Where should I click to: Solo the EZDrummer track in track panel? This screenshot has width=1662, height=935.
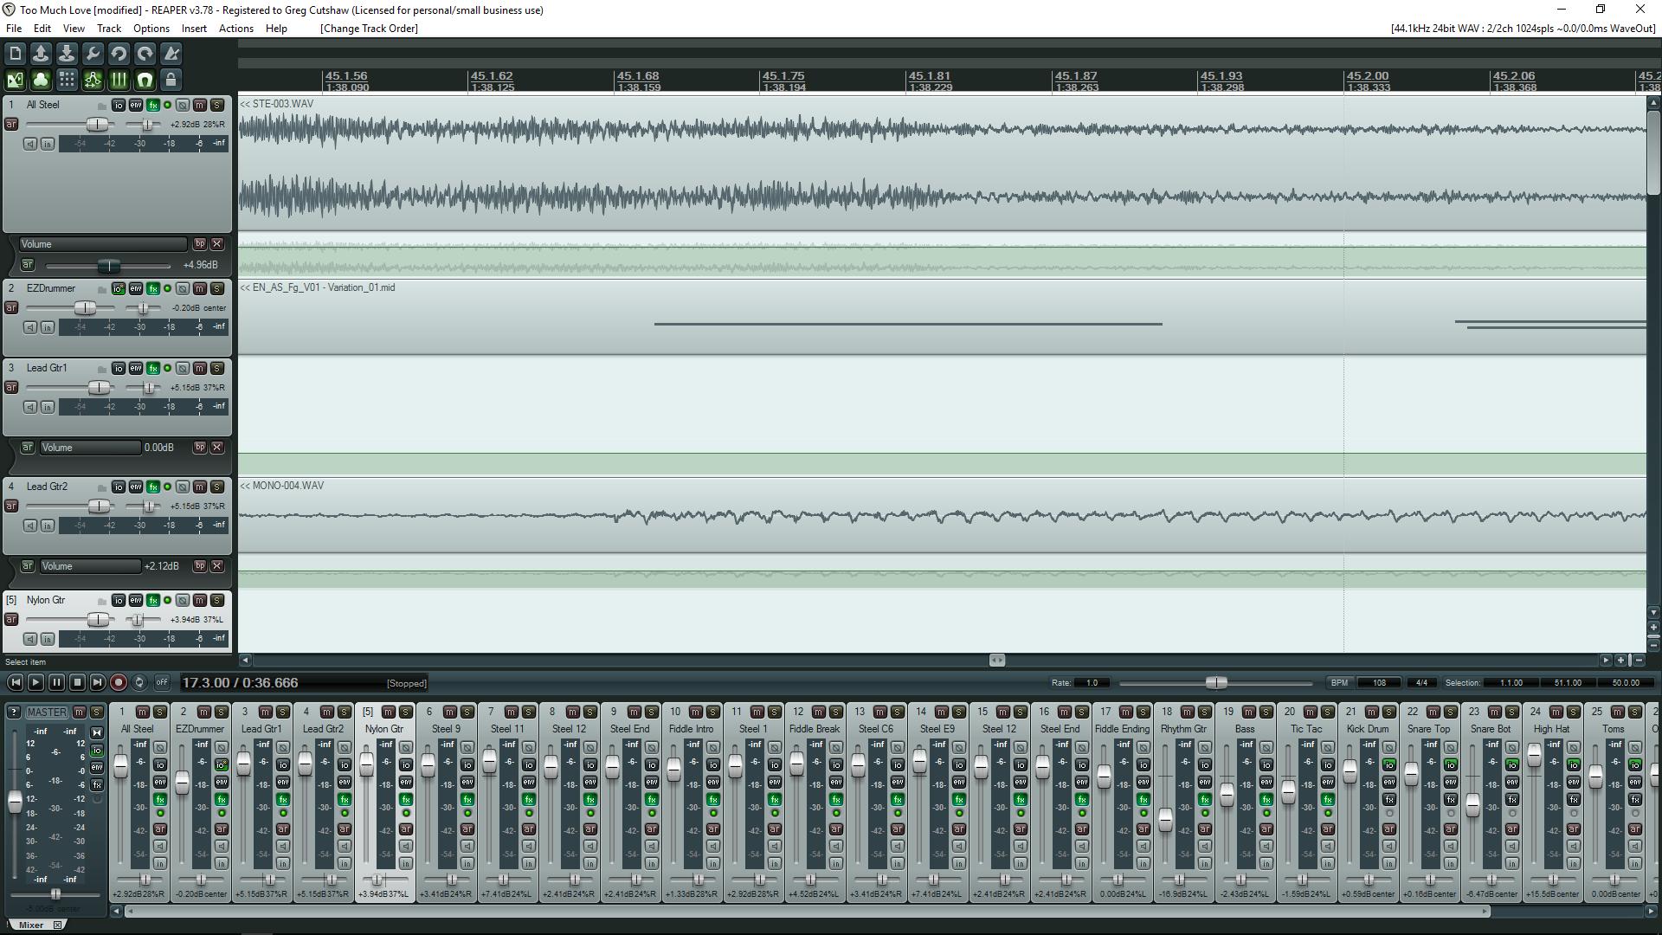217,288
